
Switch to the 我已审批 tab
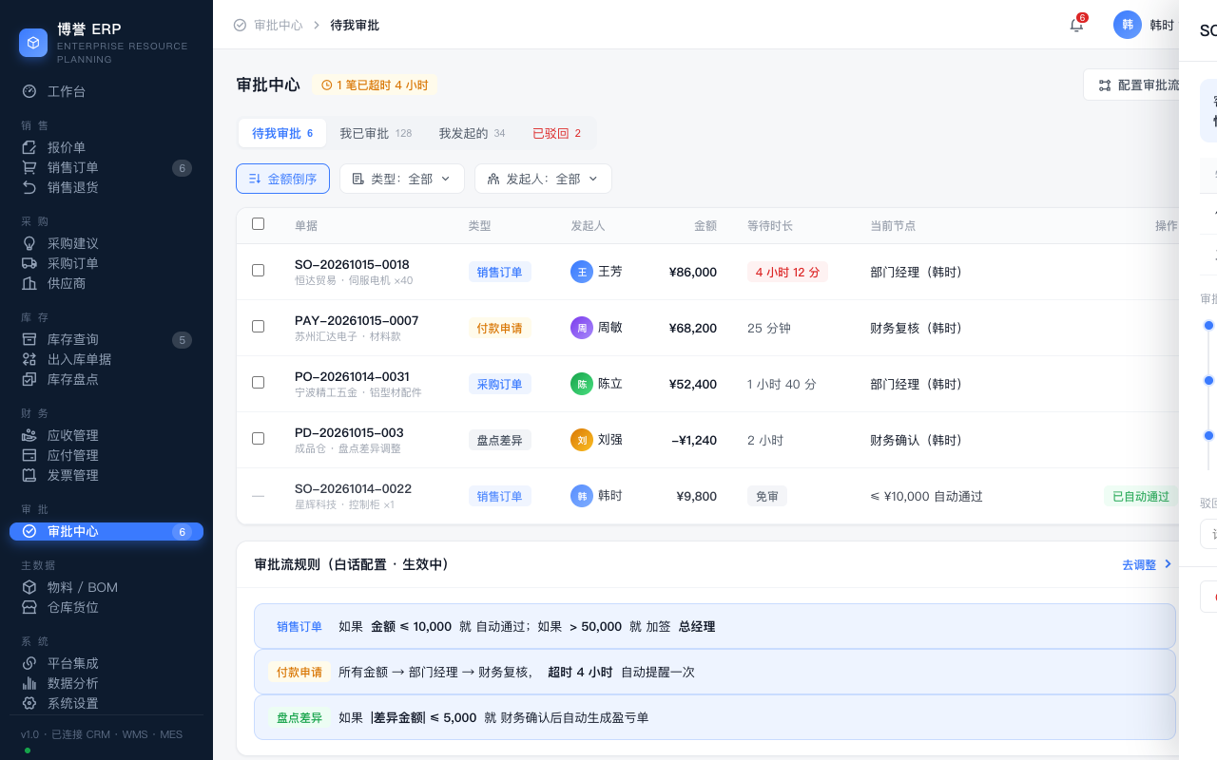coord(376,133)
